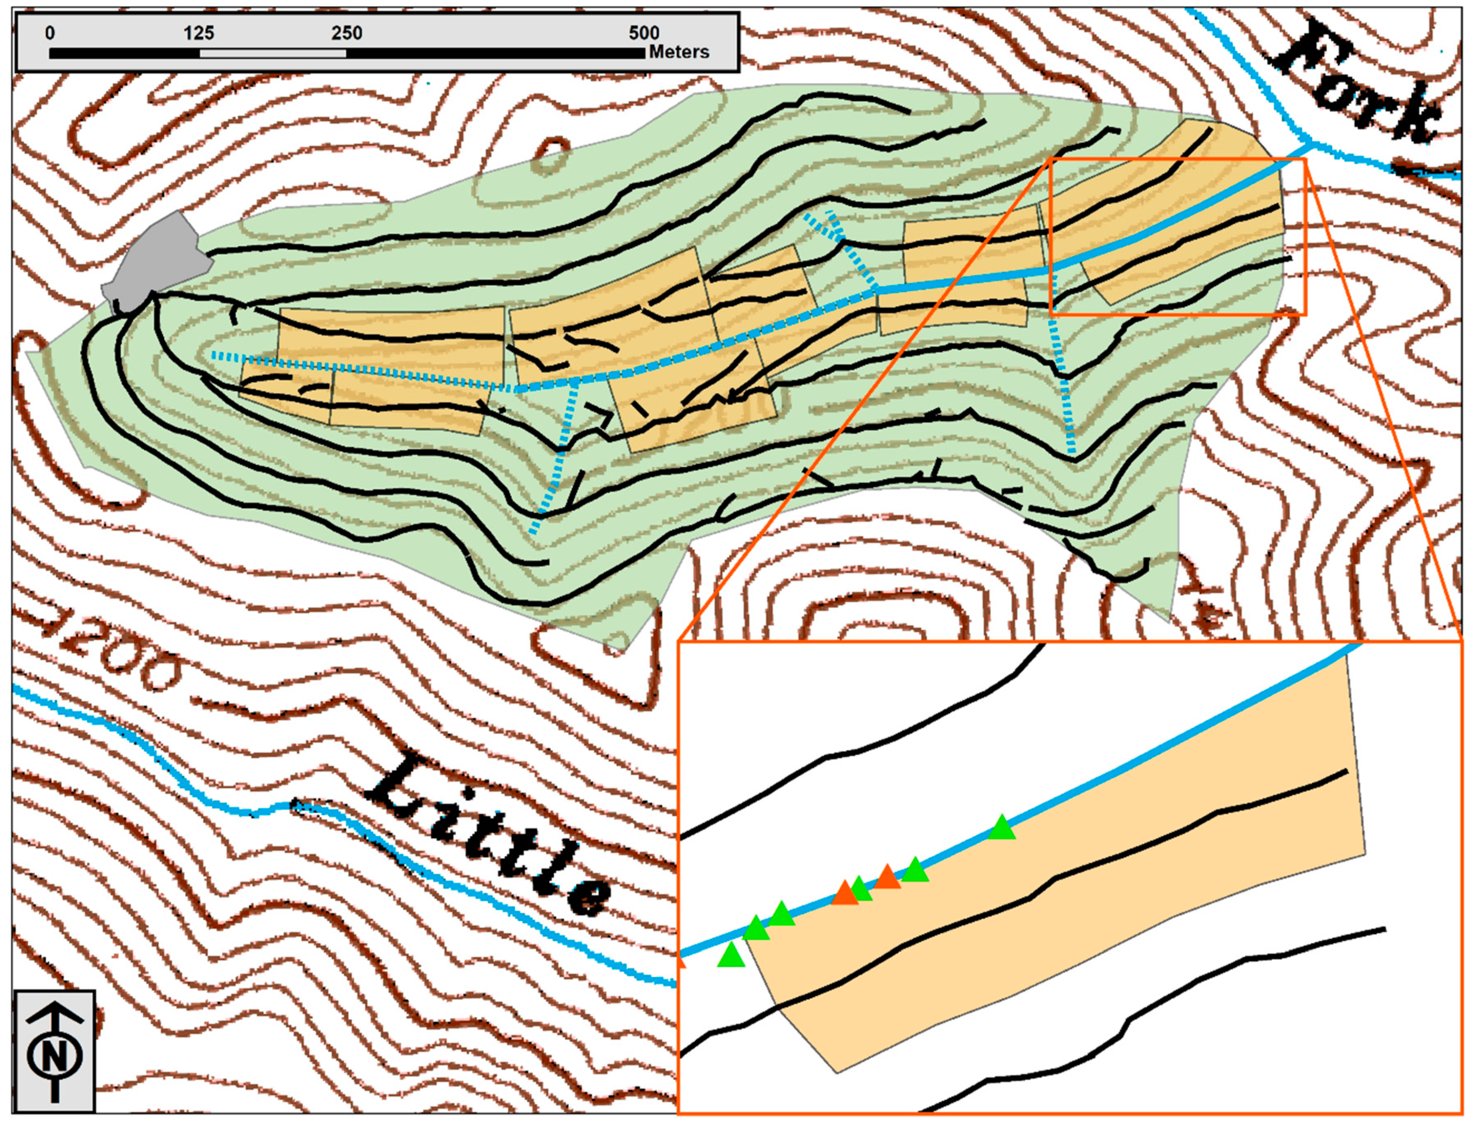The width and height of the screenshot is (1475, 1121).
Task: Click the "0" label on the scale bar
Action: pos(51,33)
